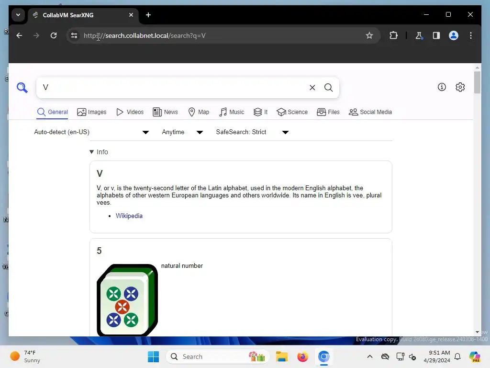This screenshot has height=368, width=490.
Task: Click the taskbar Search box
Action: [218, 356]
